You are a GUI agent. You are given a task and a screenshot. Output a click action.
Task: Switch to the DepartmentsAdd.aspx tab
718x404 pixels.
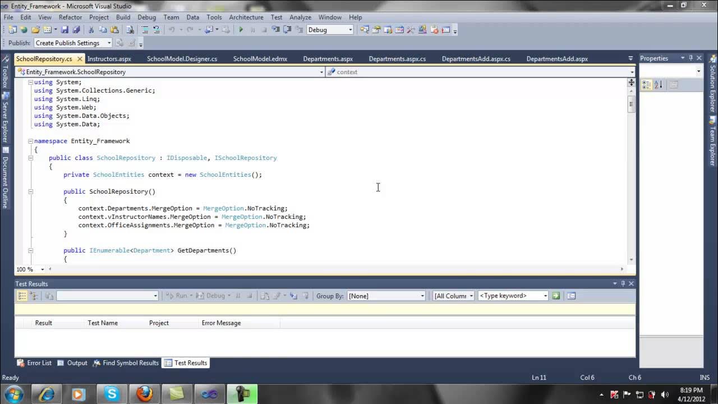click(x=557, y=58)
